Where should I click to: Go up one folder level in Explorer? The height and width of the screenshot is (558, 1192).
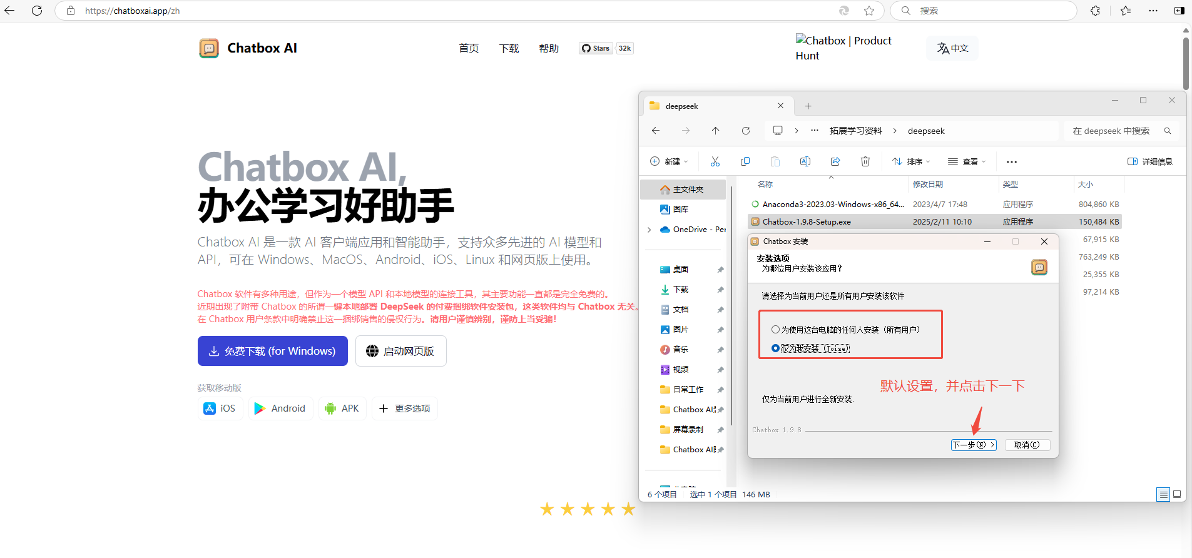coord(716,131)
